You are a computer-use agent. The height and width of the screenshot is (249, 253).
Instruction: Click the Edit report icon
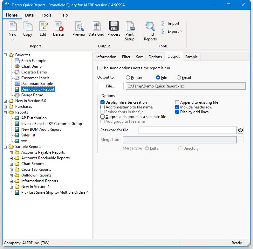tap(44, 26)
